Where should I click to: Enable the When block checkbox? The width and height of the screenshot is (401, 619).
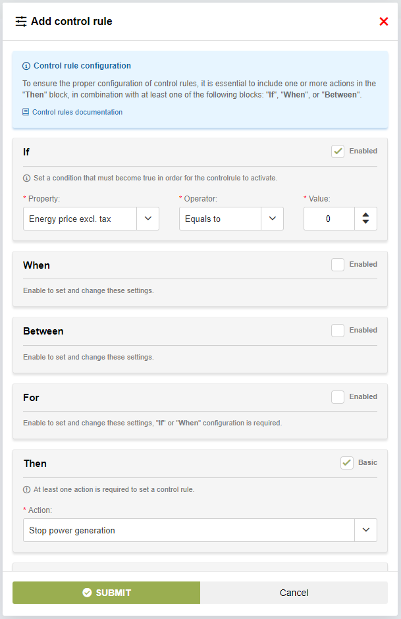click(x=338, y=265)
